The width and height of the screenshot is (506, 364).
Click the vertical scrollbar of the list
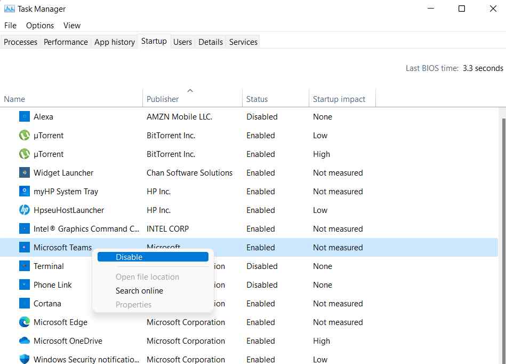503,241
